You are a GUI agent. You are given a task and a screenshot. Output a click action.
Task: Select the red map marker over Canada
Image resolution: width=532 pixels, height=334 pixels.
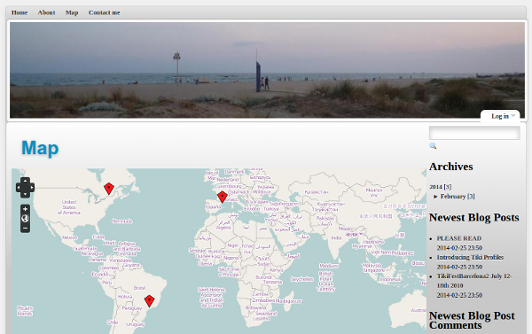[x=108, y=189]
